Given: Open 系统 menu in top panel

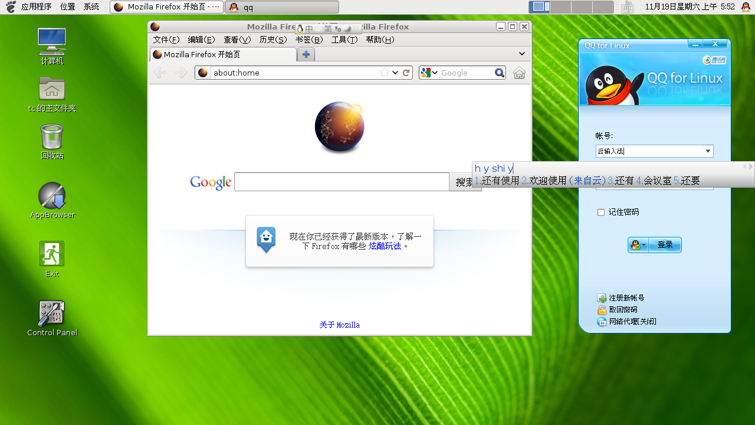Looking at the screenshot, I should (91, 7).
